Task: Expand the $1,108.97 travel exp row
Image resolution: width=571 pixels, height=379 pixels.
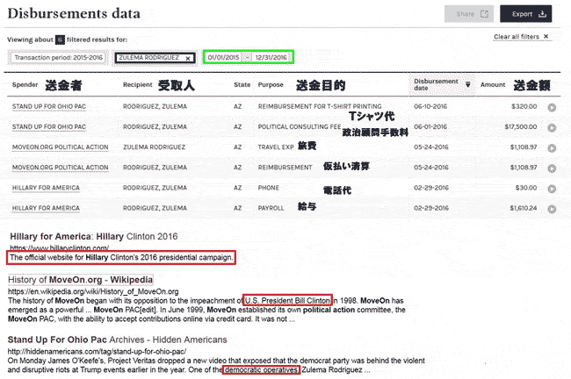Action: coord(552,148)
